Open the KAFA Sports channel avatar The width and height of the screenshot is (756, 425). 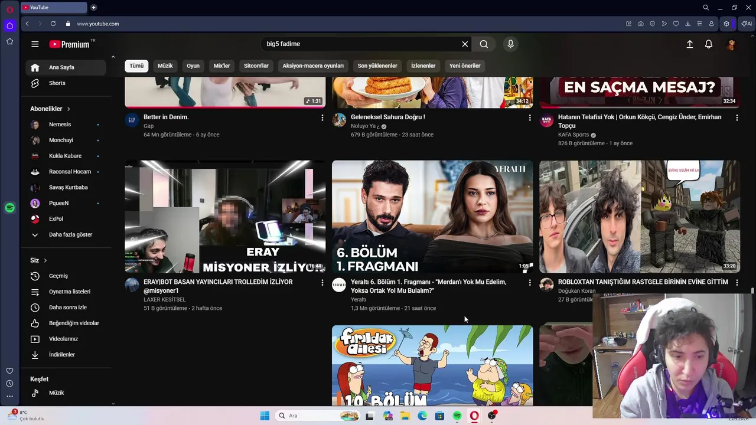click(546, 120)
